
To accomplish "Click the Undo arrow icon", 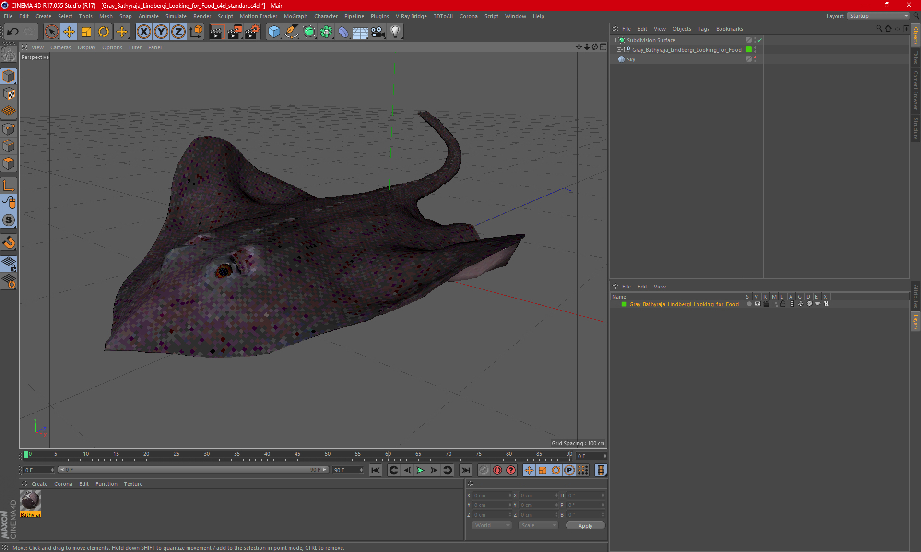I will (13, 32).
